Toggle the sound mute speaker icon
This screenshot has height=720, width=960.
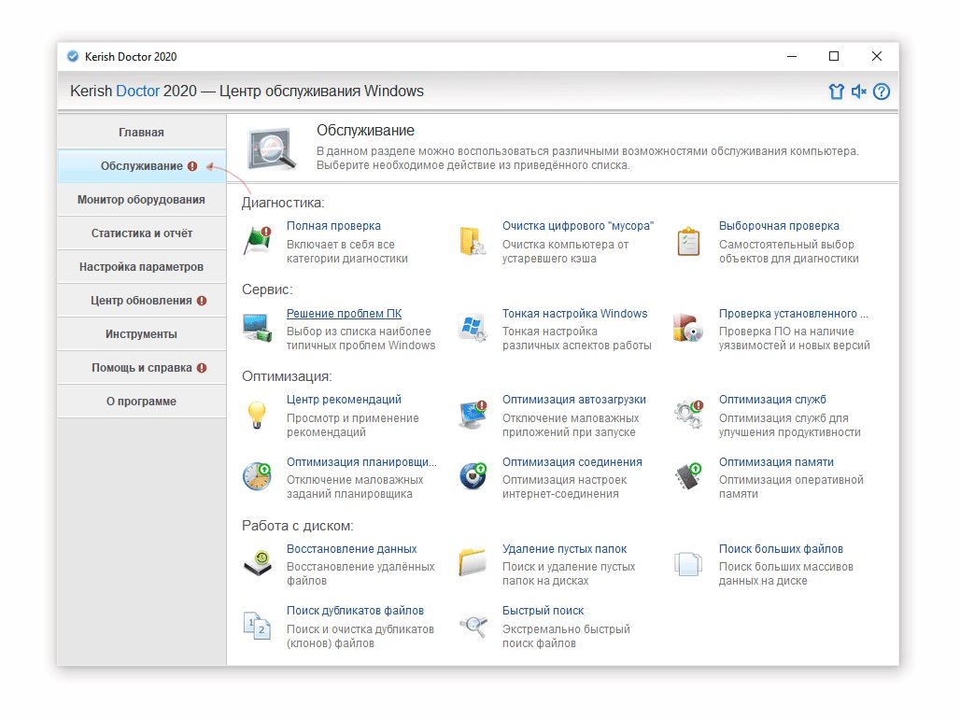pos(859,92)
